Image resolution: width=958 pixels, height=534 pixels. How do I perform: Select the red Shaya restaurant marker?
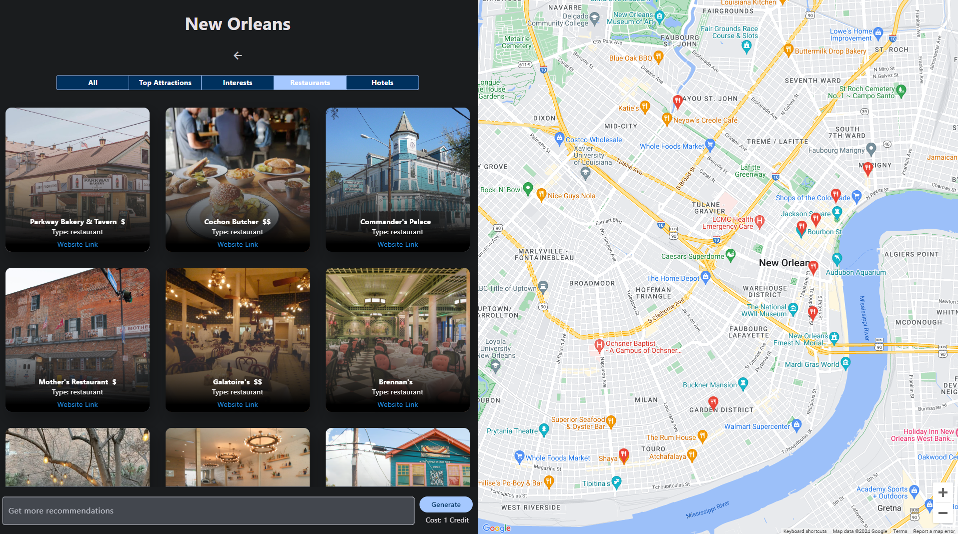(623, 455)
